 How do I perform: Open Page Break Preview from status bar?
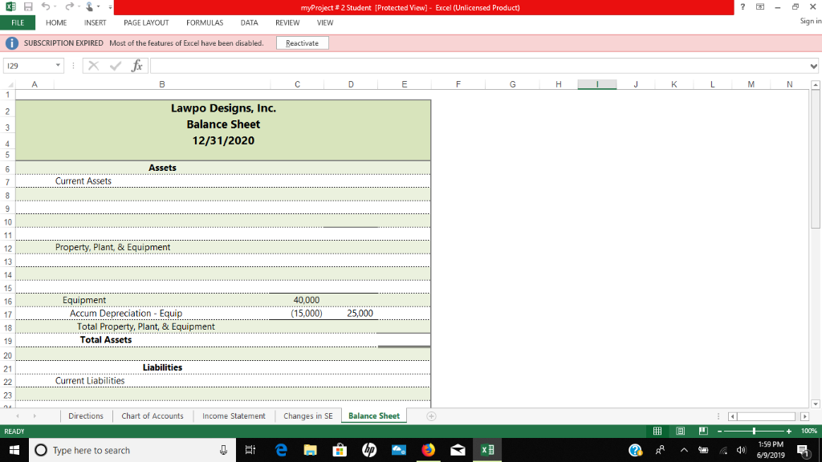[x=703, y=431]
